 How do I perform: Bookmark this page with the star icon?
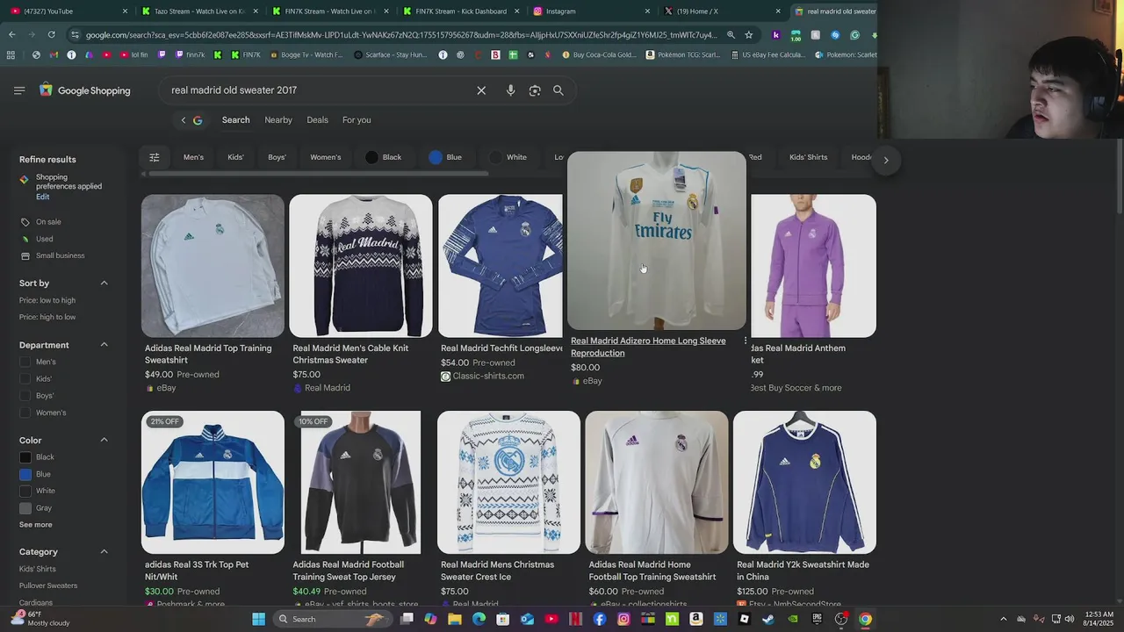point(748,35)
